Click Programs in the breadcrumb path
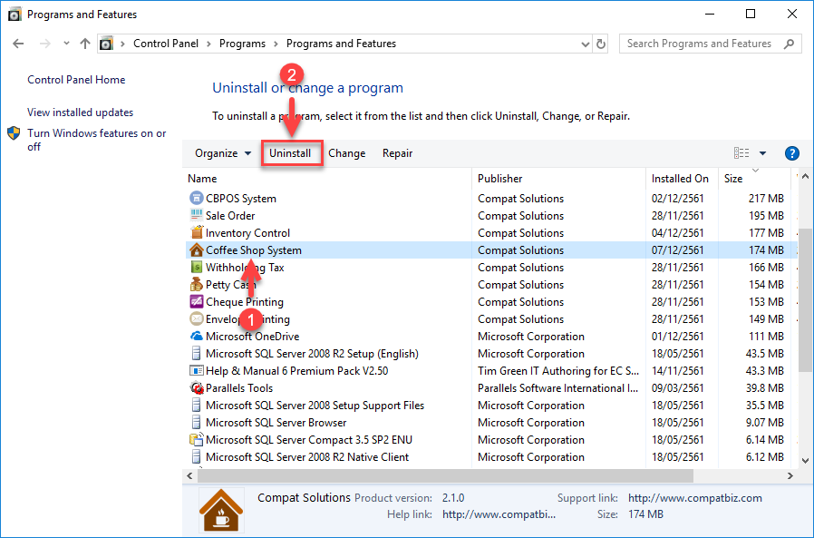Image resolution: width=814 pixels, height=538 pixels. point(242,44)
